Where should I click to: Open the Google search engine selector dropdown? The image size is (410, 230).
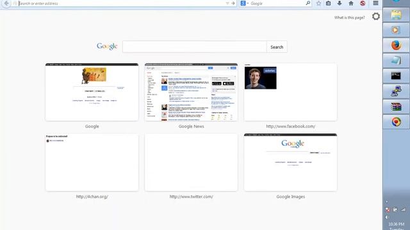pyautogui.click(x=245, y=3)
